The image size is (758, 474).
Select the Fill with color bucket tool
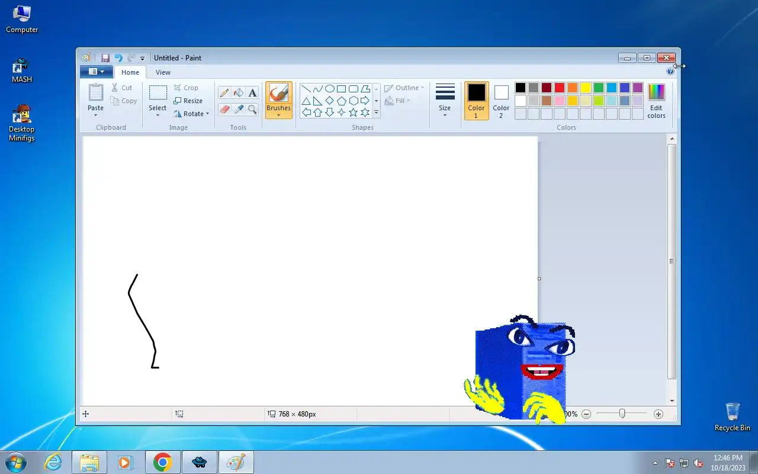click(239, 93)
